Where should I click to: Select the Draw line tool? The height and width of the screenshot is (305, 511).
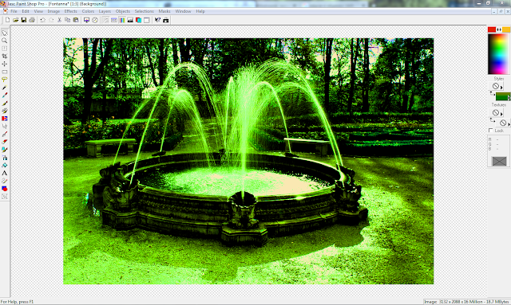[x=5, y=181]
